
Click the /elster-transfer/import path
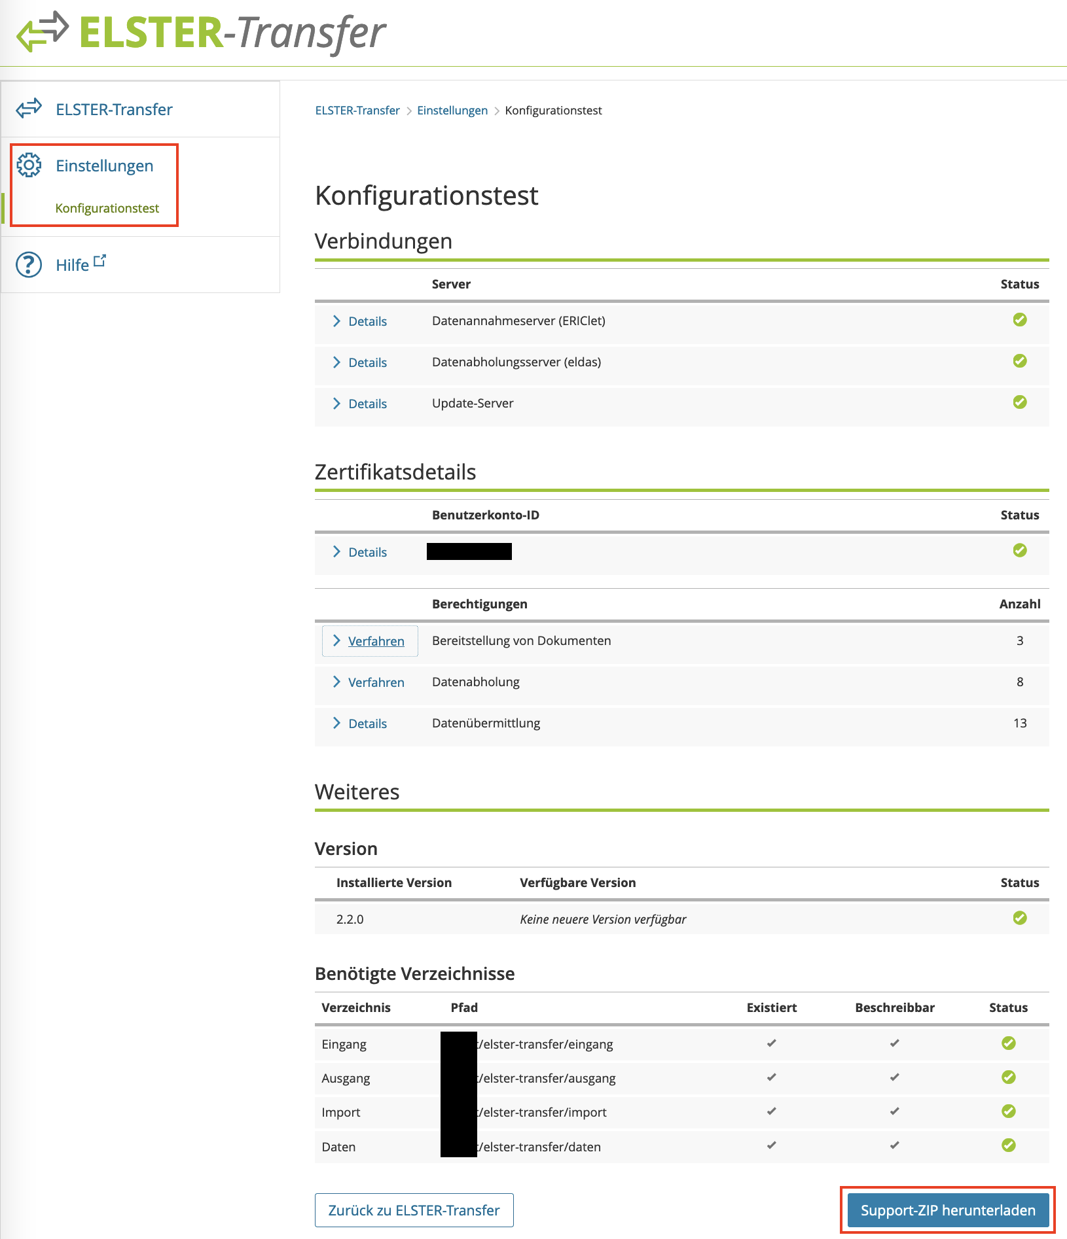tap(542, 1112)
